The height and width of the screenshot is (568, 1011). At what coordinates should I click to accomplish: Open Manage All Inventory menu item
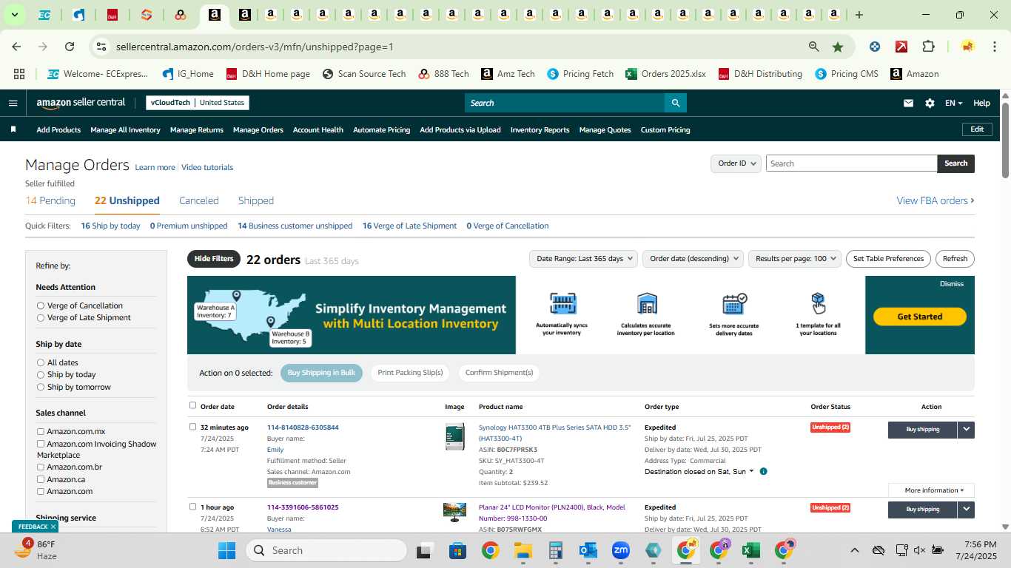[x=125, y=129]
